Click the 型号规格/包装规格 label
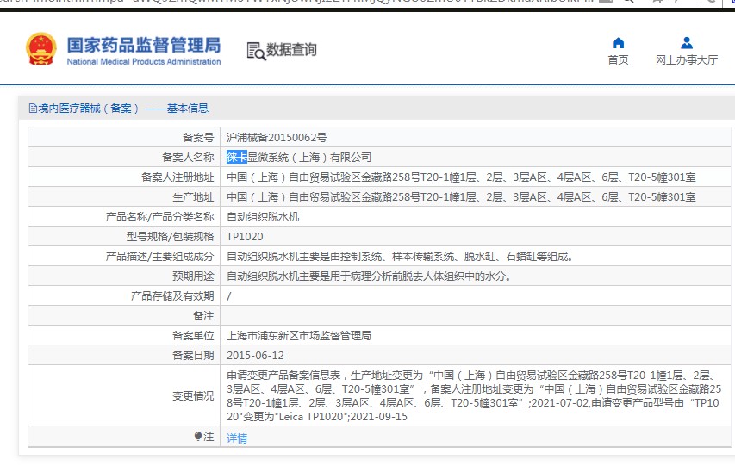 coord(170,237)
